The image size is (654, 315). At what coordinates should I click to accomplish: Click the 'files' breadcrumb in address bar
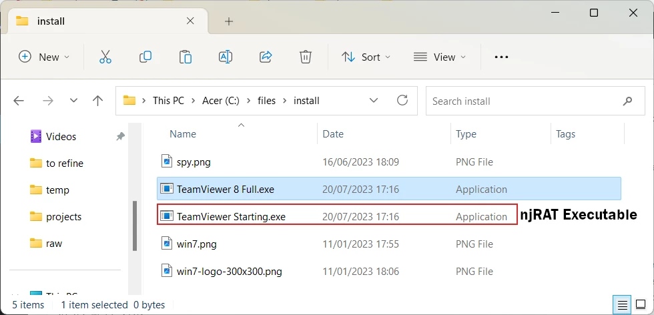pos(266,101)
